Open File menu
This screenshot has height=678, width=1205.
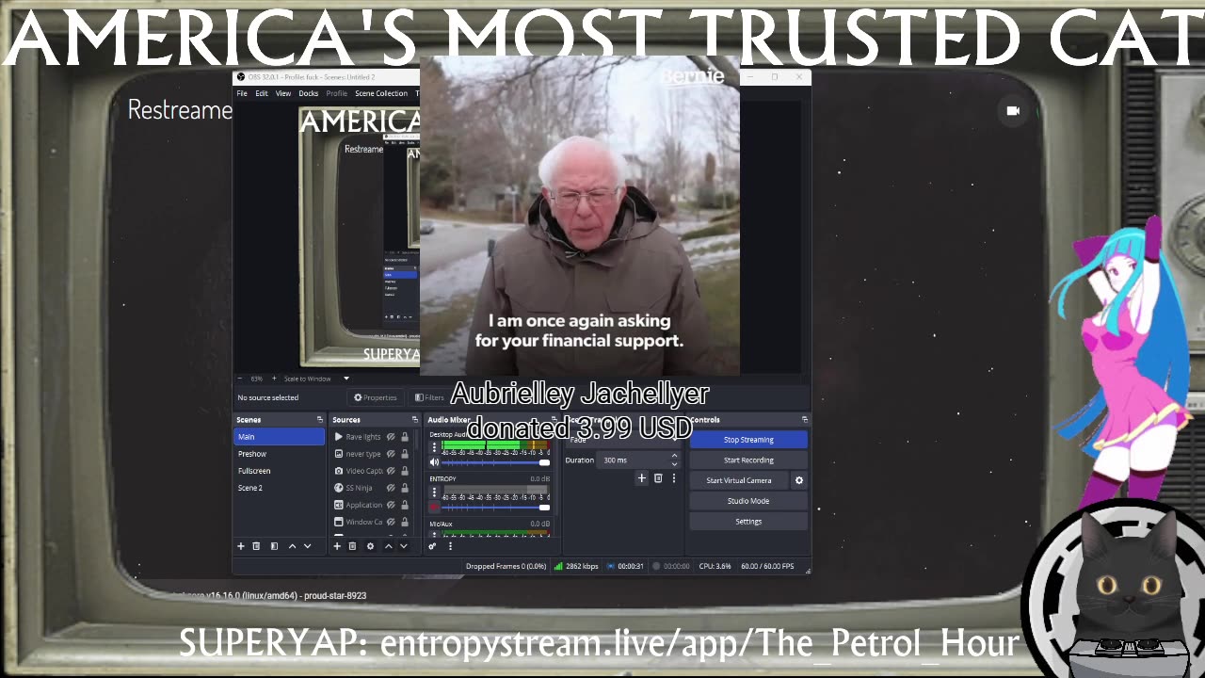[x=242, y=93]
